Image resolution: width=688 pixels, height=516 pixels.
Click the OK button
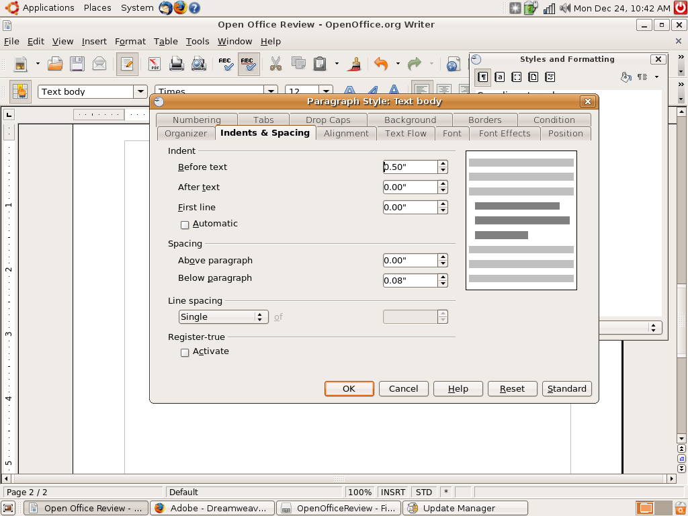pyautogui.click(x=349, y=388)
